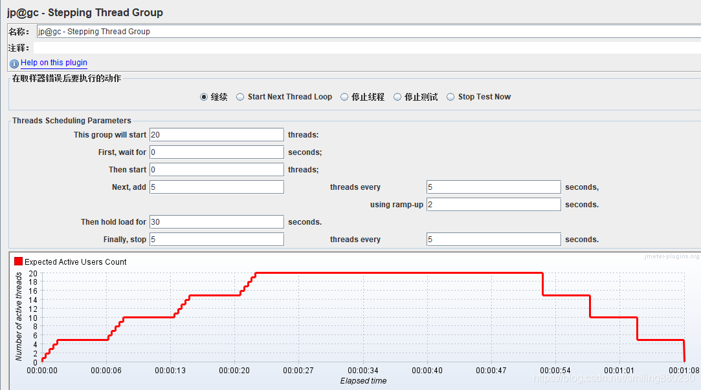This screenshot has height=390, width=701.
Task: Click the using ramp-up seconds field
Action: pos(494,205)
